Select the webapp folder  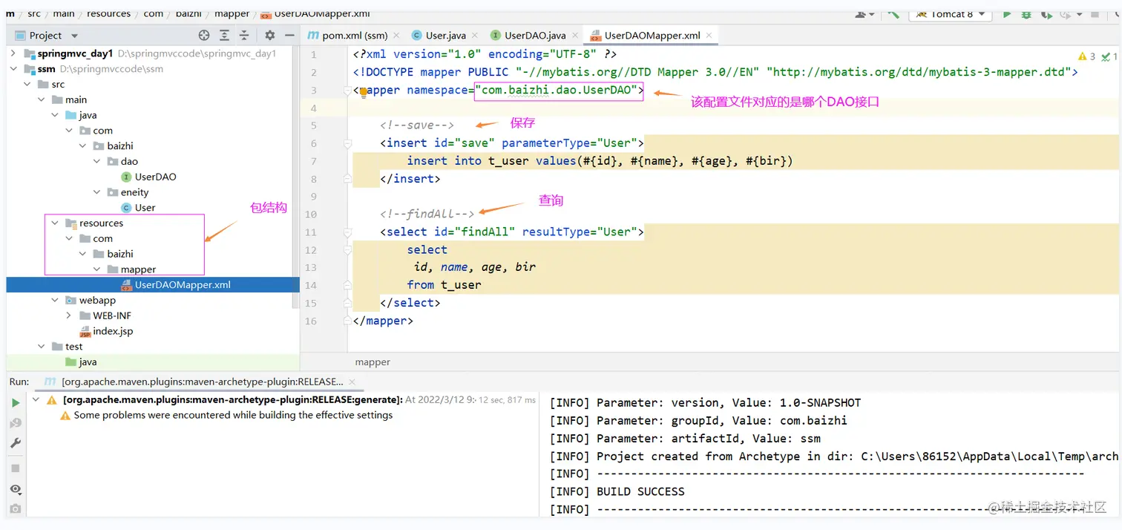[97, 301]
